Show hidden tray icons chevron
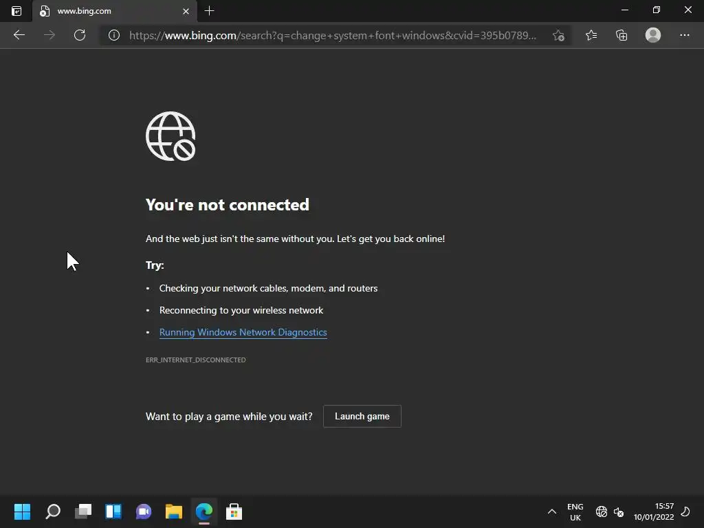Image resolution: width=704 pixels, height=528 pixels. [x=552, y=511]
